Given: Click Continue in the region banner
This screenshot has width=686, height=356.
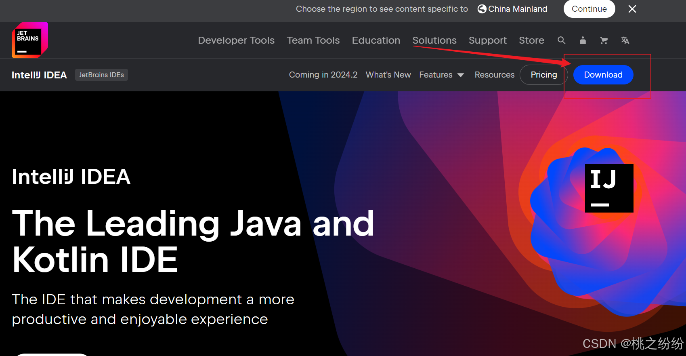Looking at the screenshot, I should (589, 9).
